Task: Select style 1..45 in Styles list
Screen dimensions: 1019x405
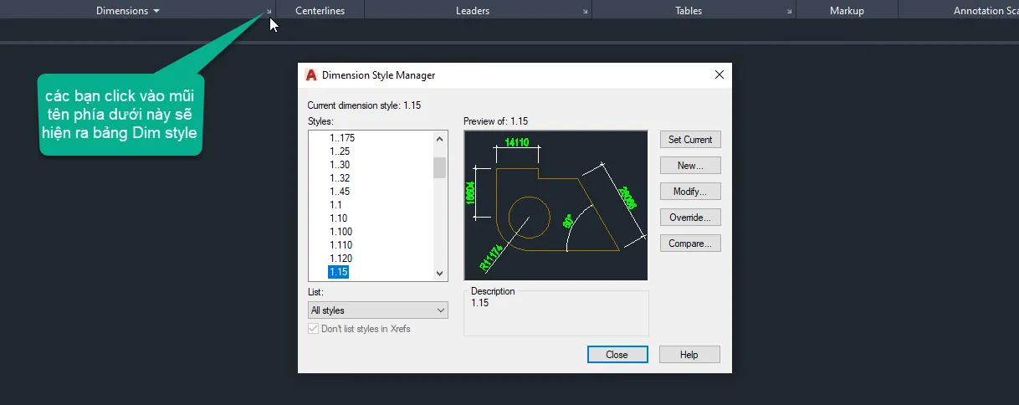Action: click(340, 192)
